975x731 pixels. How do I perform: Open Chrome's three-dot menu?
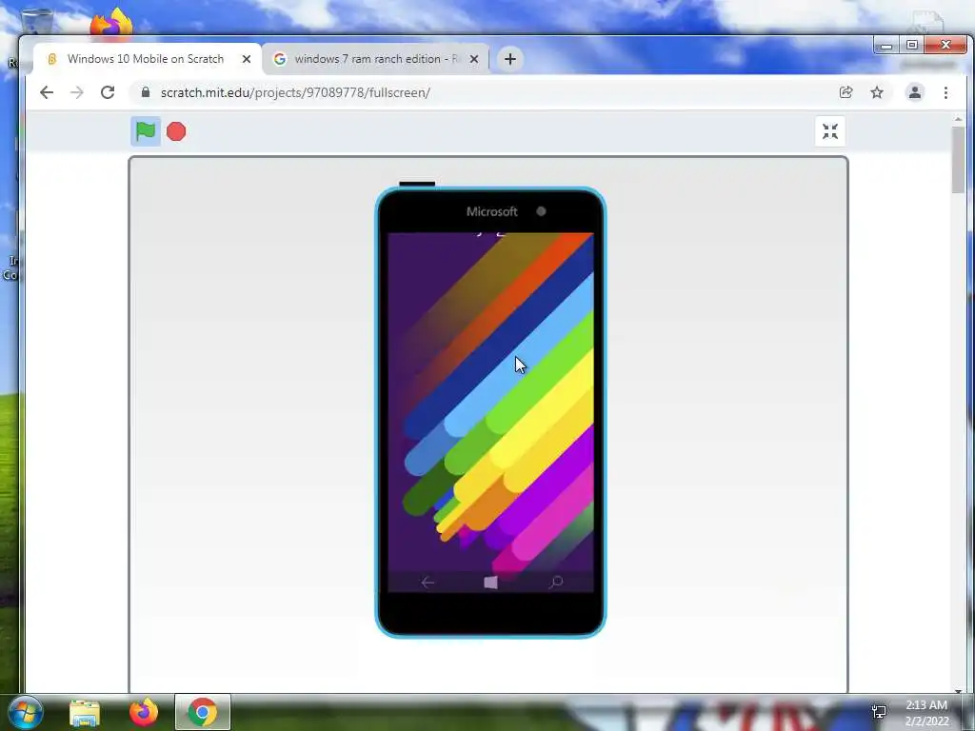[x=945, y=92]
